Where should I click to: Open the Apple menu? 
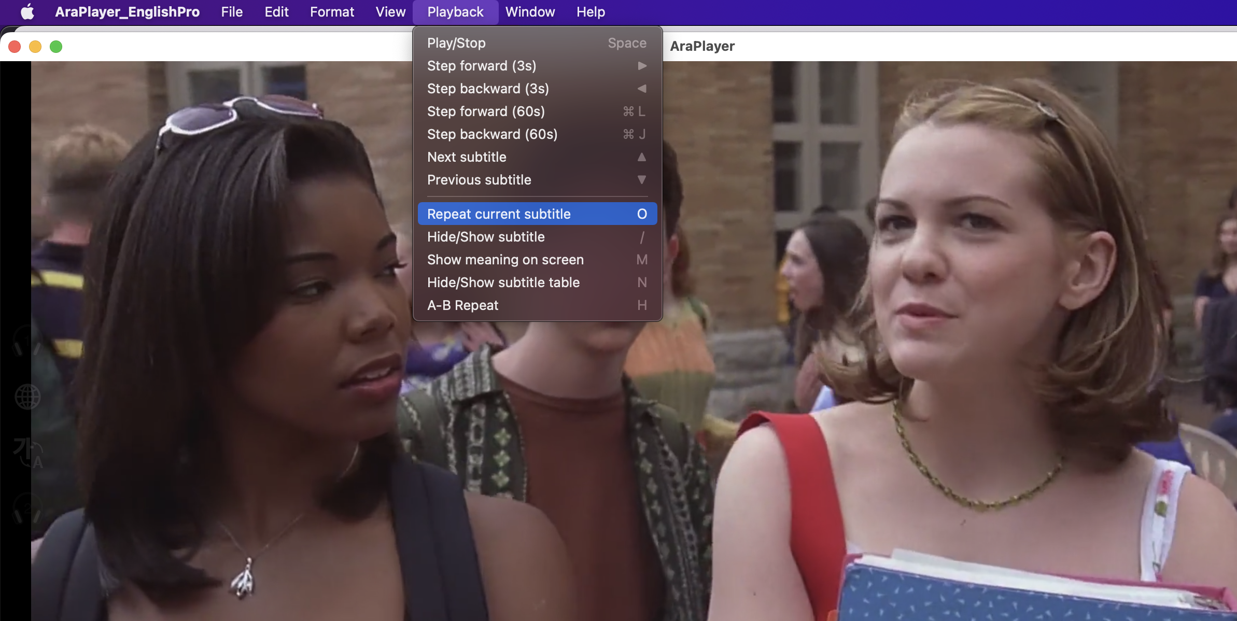(x=27, y=12)
